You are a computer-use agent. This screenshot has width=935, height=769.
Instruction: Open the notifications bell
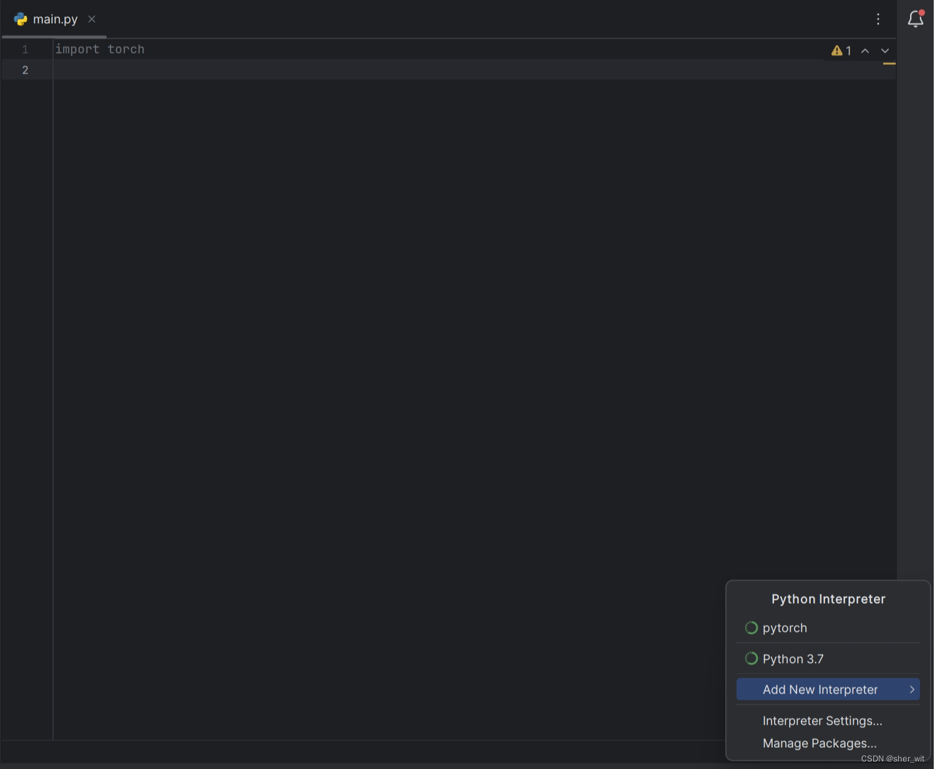tap(915, 19)
